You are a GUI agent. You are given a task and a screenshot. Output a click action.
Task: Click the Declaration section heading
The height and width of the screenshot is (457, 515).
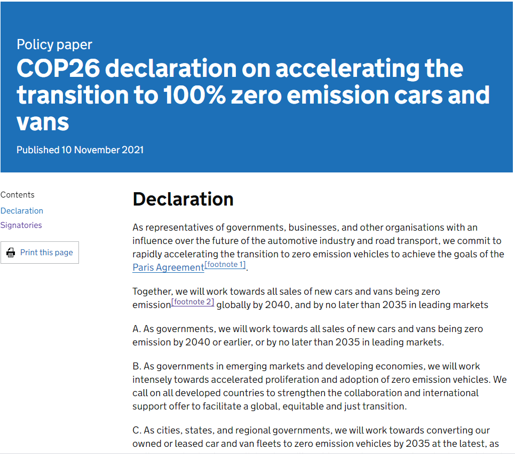pos(183,199)
